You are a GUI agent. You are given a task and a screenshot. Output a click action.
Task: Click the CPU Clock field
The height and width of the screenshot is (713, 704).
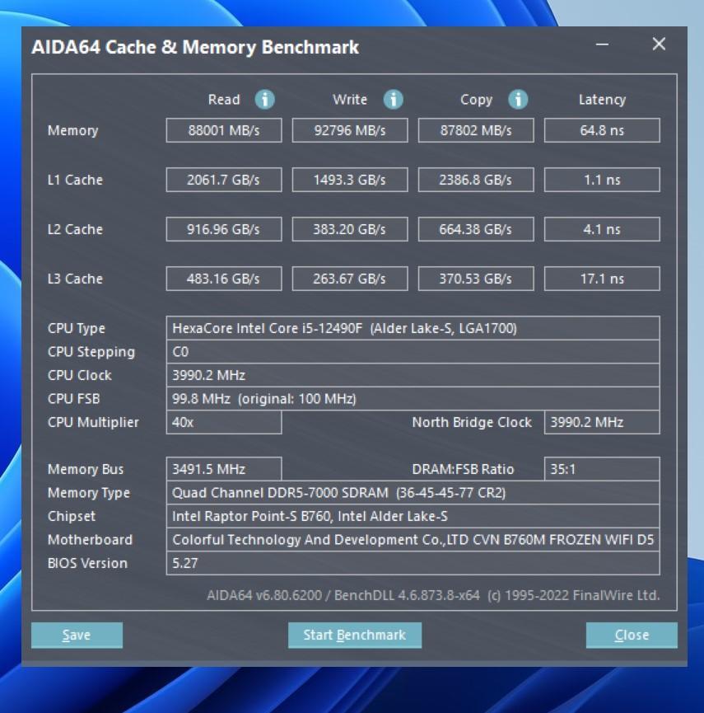click(413, 375)
